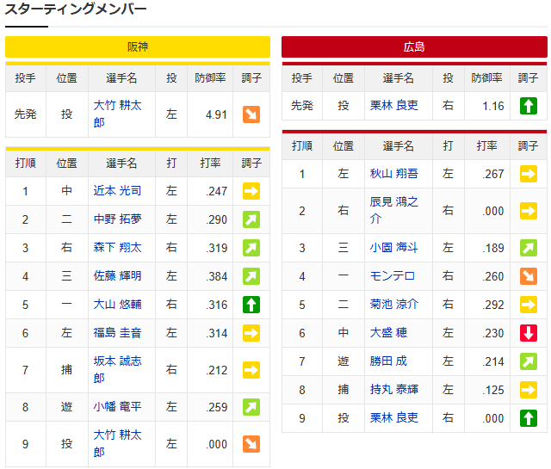Open 福島 圭音 player link
The width and height of the screenshot is (551, 469).
tap(117, 333)
